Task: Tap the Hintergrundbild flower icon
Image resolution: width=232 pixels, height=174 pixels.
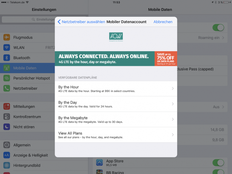Action: point(7,165)
